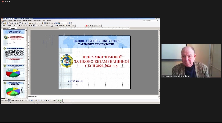
Task: Select slide 2 thumbnail with red text
Action: (14, 55)
